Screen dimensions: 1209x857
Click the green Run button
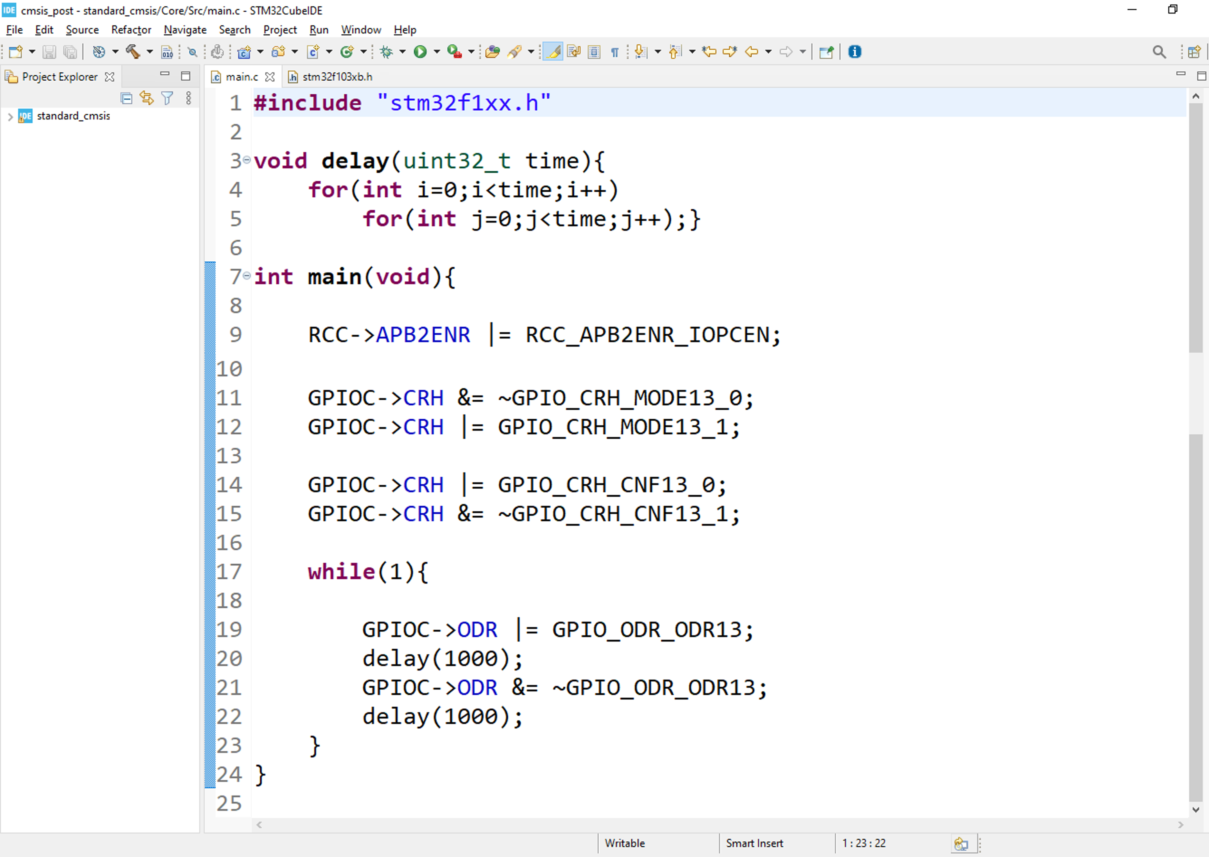coord(420,52)
